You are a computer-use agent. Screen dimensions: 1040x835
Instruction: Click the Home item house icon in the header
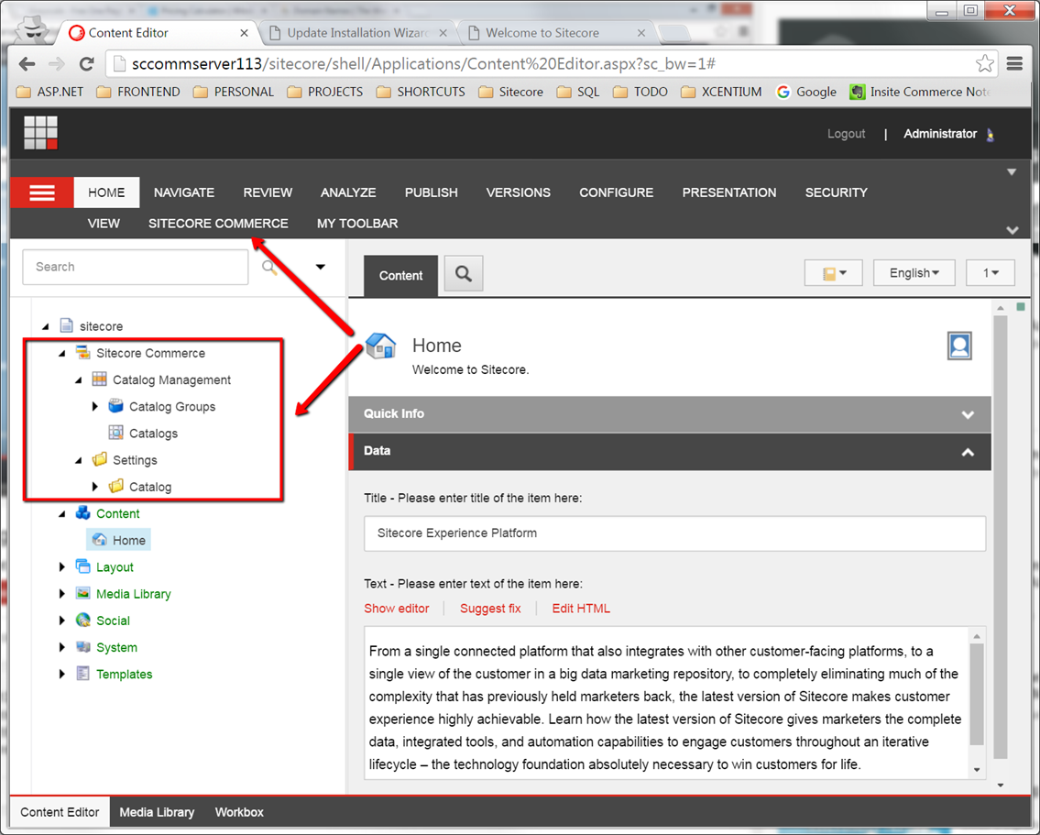click(380, 346)
